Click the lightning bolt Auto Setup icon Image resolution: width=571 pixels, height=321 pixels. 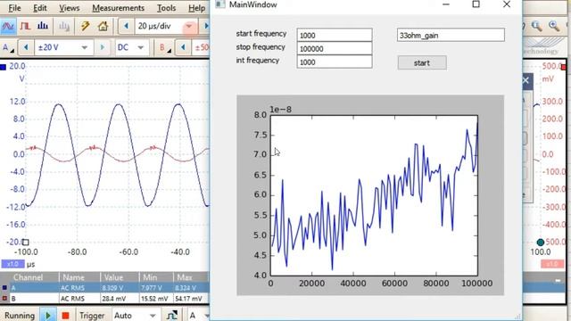click(x=86, y=26)
